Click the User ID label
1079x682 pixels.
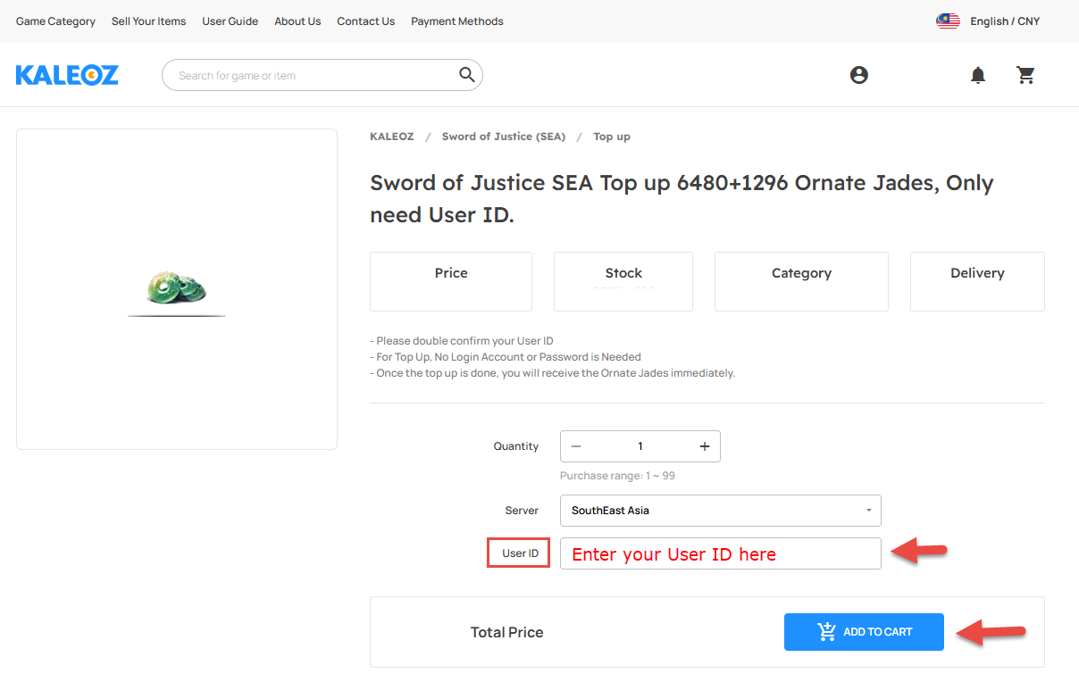(x=520, y=553)
